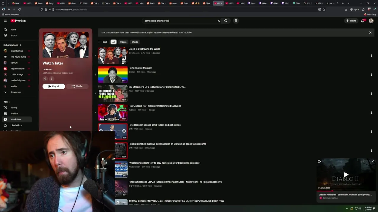Image resolution: width=378 pixels, height=212 pixels.
Task: Download the Watch later playlist
Action: (x=45, y=79)
